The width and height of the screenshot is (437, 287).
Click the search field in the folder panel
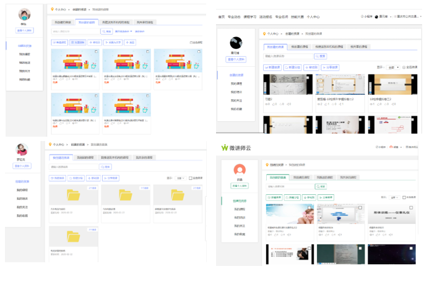pyautogui.click(x=74, y=167)
